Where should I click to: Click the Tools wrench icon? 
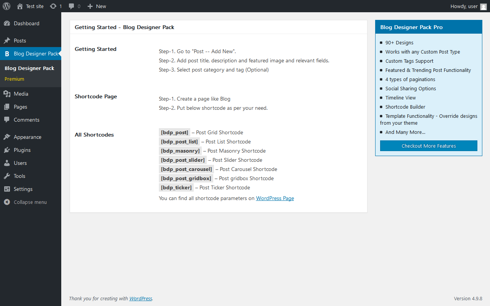click(x=7, y=176)
